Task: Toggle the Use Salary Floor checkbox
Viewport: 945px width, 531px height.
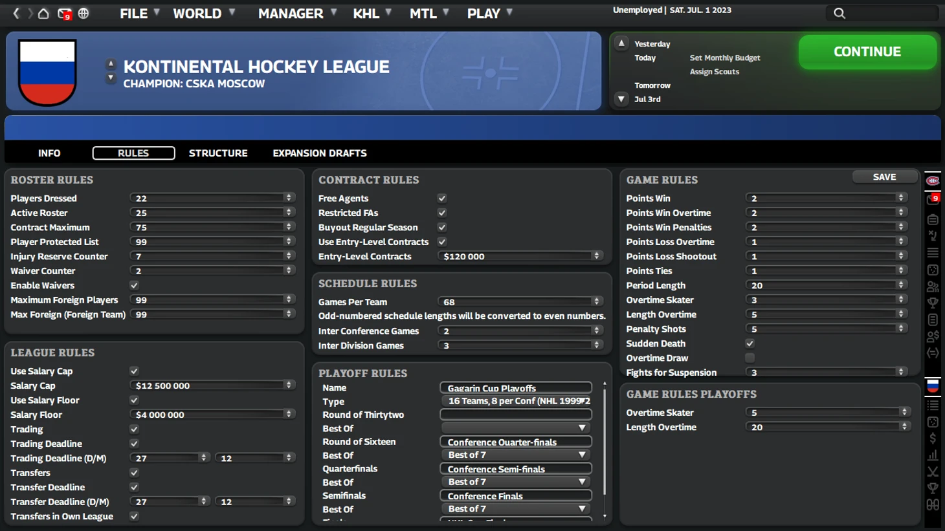Action: (134, 400)
